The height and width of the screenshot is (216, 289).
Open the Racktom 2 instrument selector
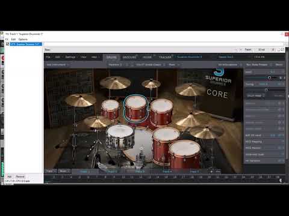[116, 65]
